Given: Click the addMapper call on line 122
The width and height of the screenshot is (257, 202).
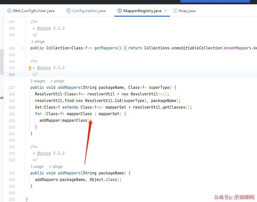Looking at the screenshot, I should [50, 120].
